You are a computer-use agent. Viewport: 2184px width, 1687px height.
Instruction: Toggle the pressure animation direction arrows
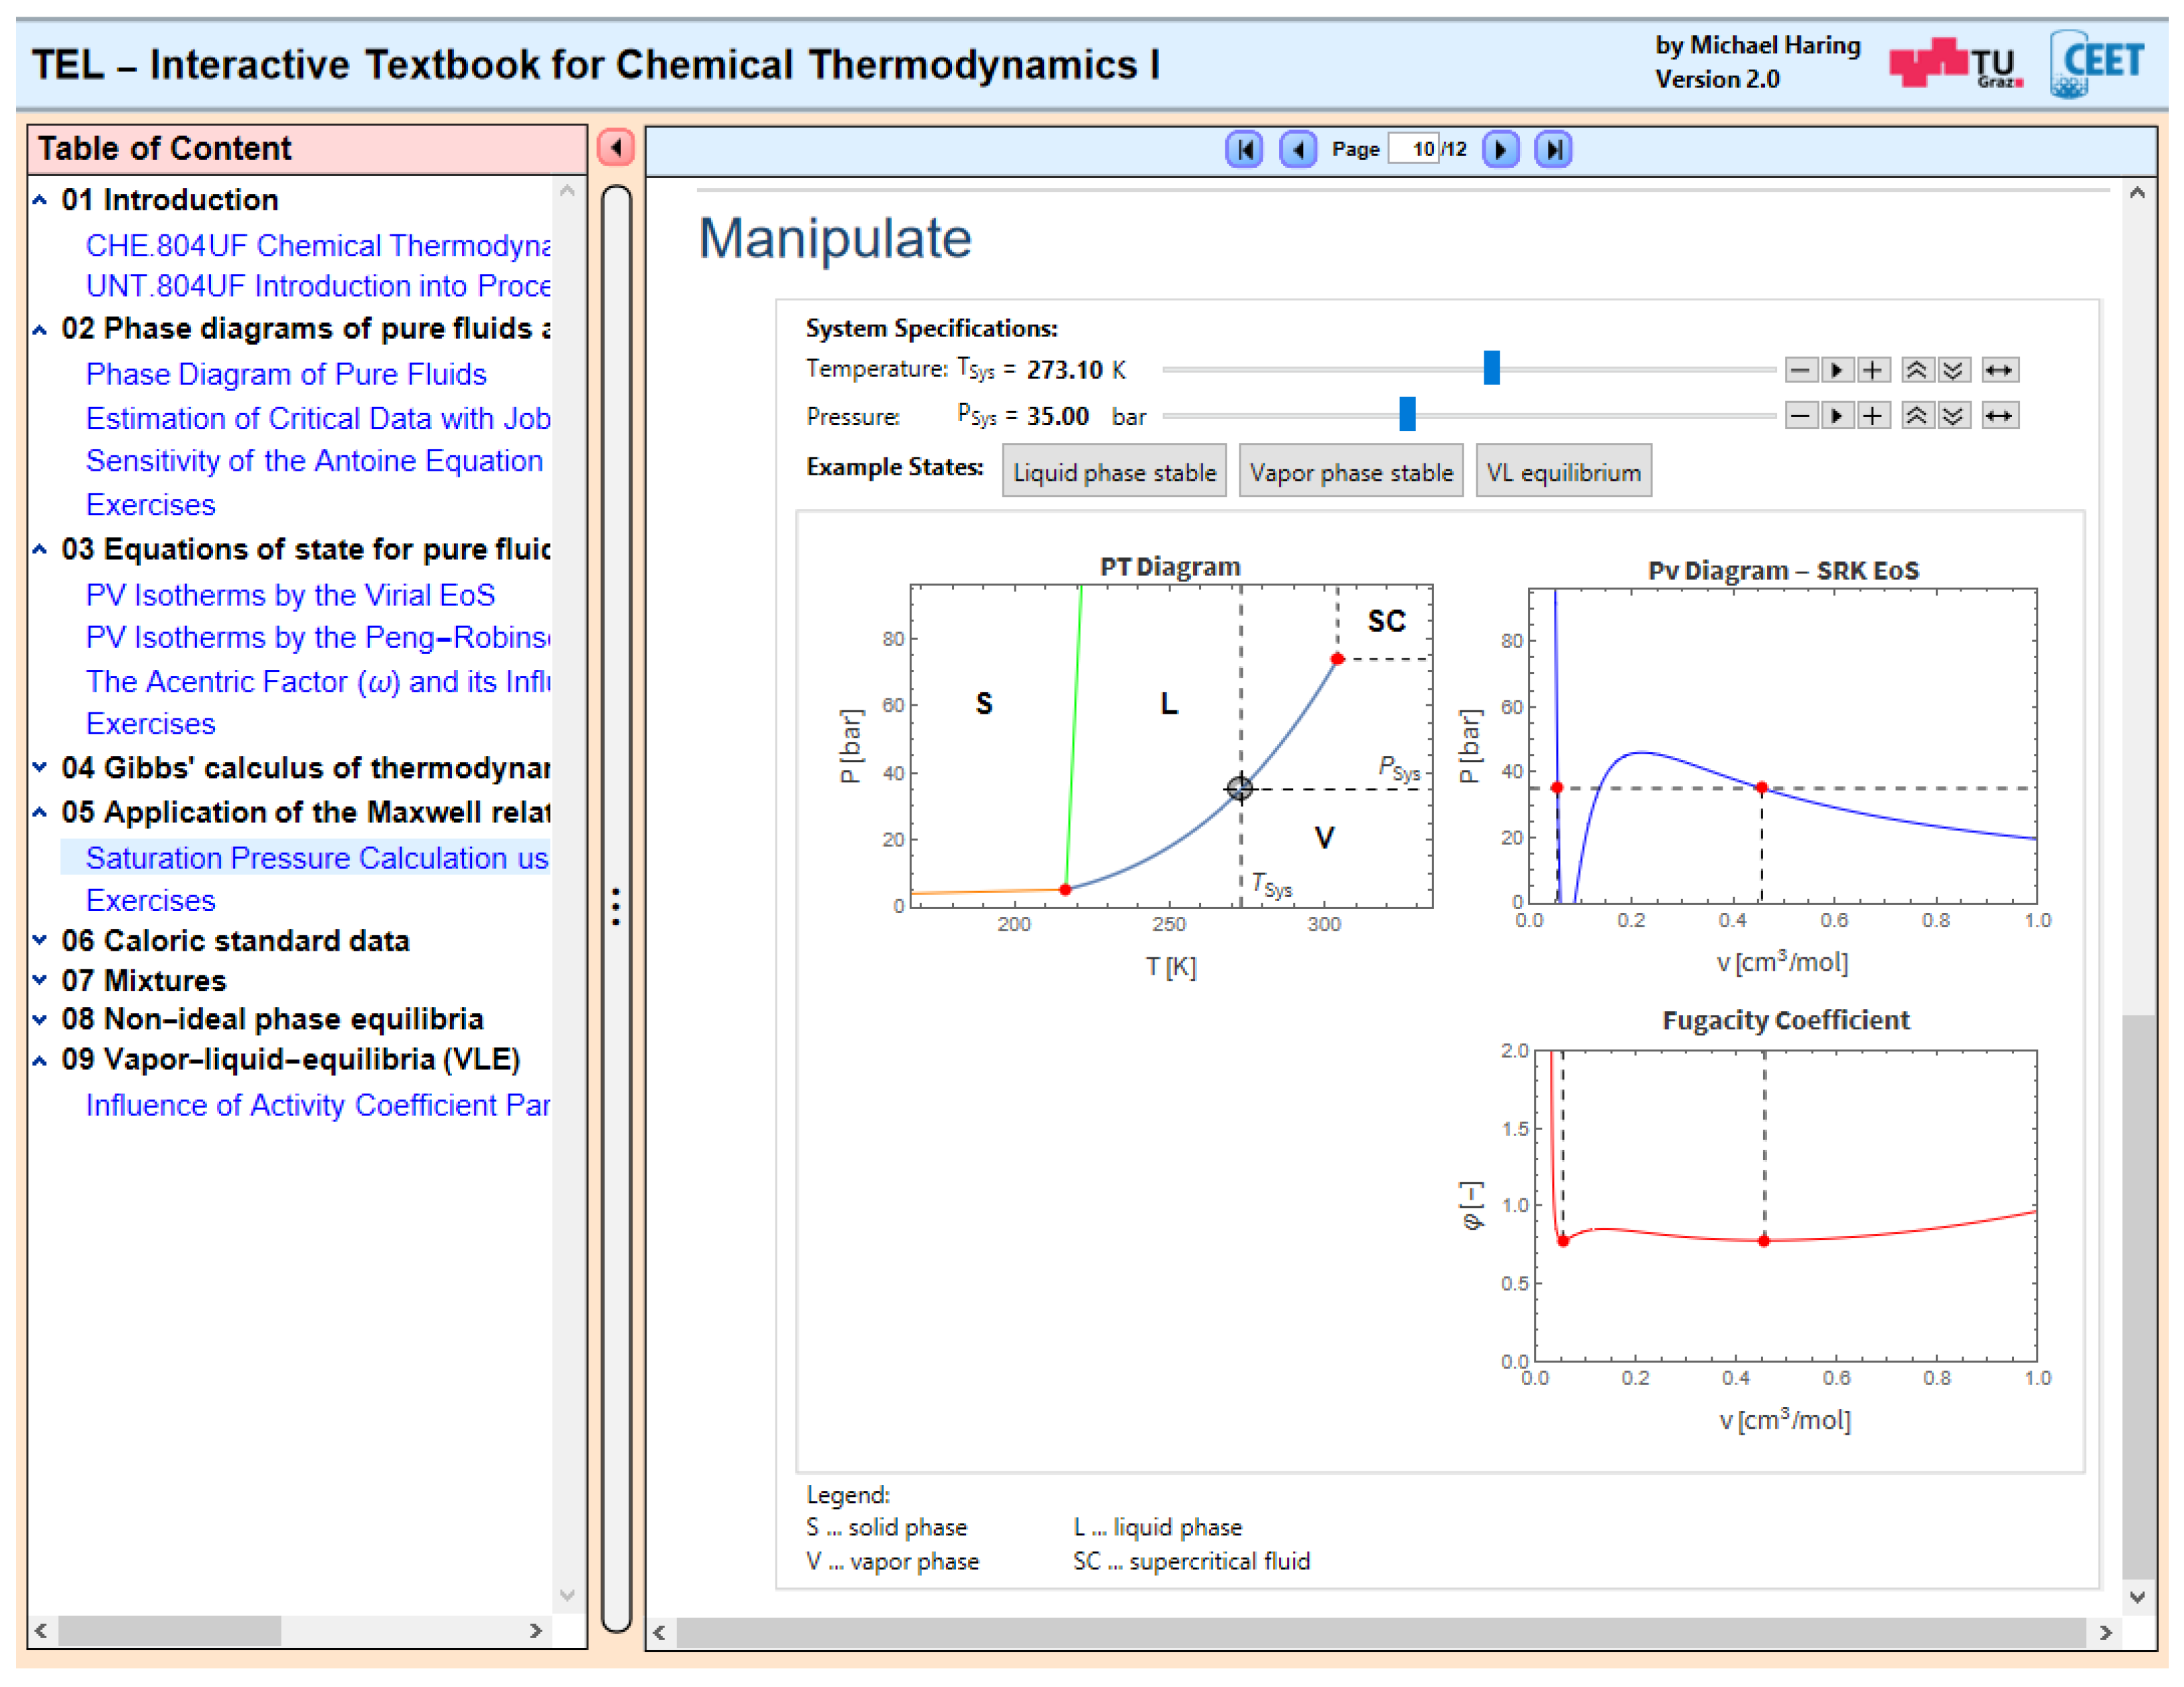1999,416
